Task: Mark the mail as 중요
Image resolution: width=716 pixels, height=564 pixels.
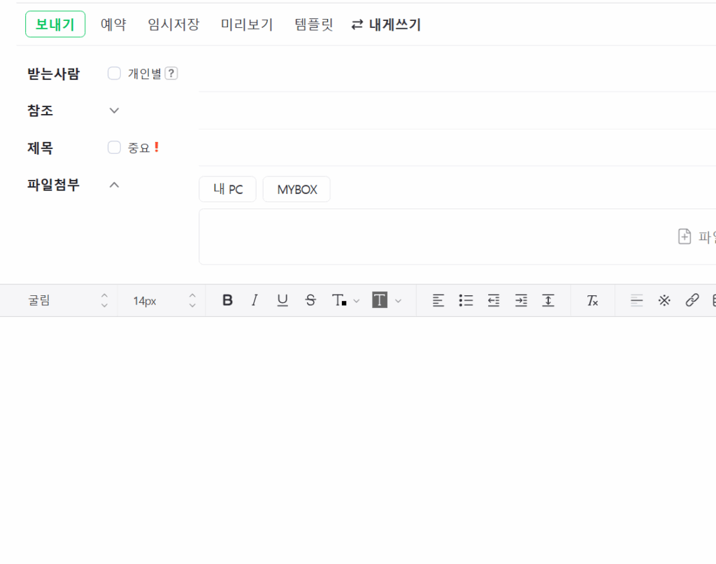Action: click(114, 148)
